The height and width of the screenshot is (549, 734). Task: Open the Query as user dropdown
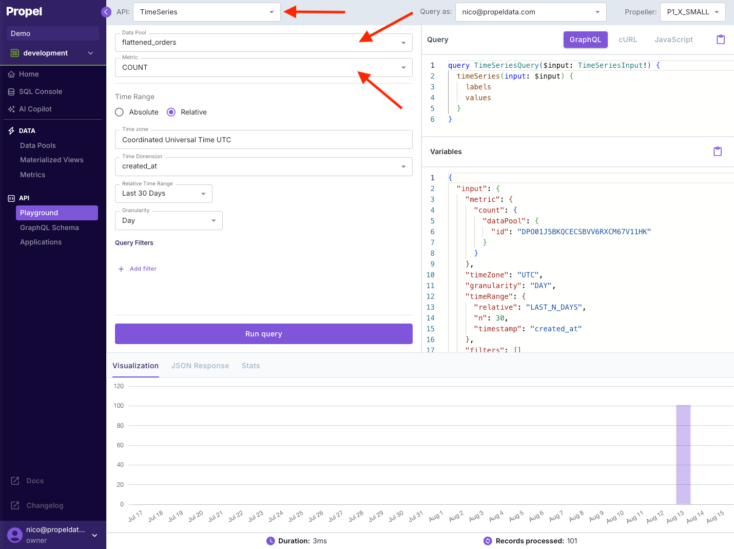pos(531,12)
